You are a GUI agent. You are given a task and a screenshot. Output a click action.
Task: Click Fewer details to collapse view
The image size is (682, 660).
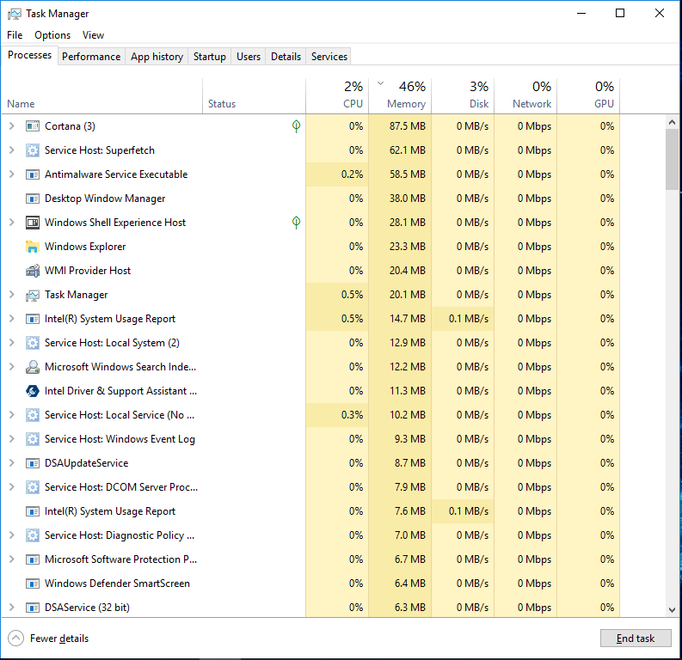48,639
